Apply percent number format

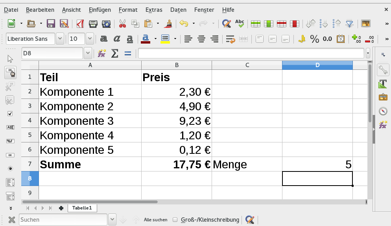pyautogui.click(x=314, y=39)
